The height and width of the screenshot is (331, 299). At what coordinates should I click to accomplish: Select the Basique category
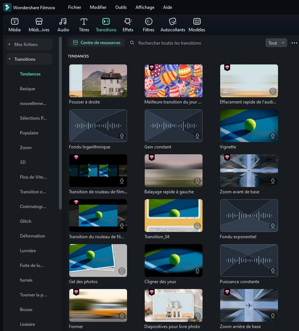click(28, 89)
